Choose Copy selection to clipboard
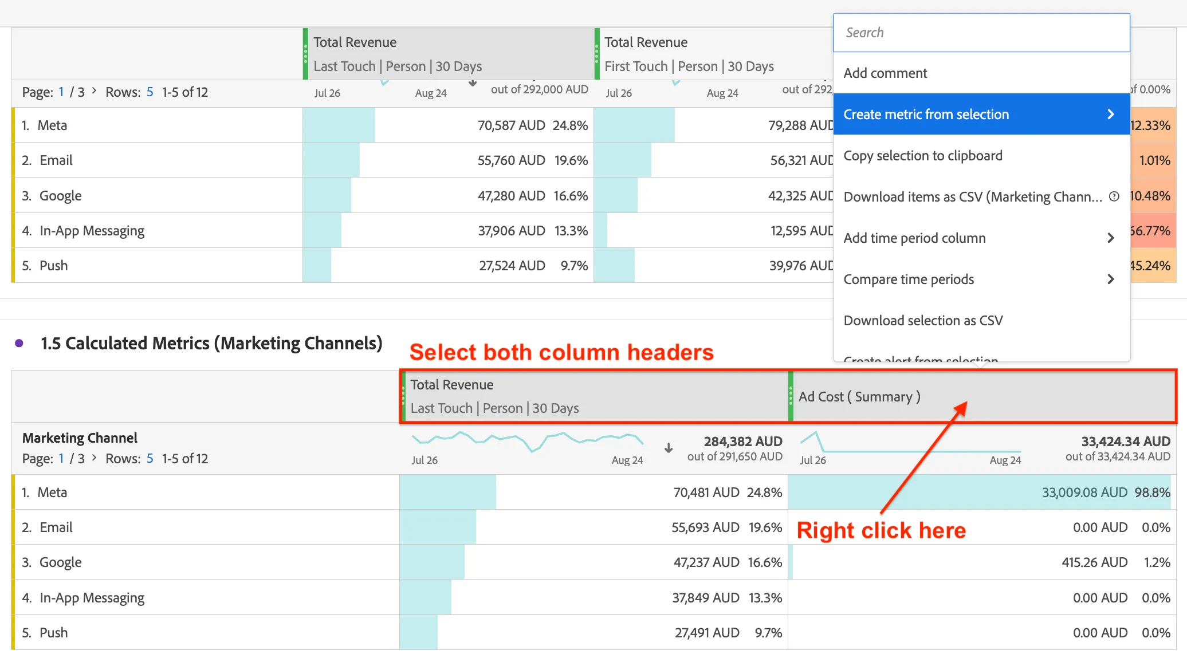 coord(981,156)
